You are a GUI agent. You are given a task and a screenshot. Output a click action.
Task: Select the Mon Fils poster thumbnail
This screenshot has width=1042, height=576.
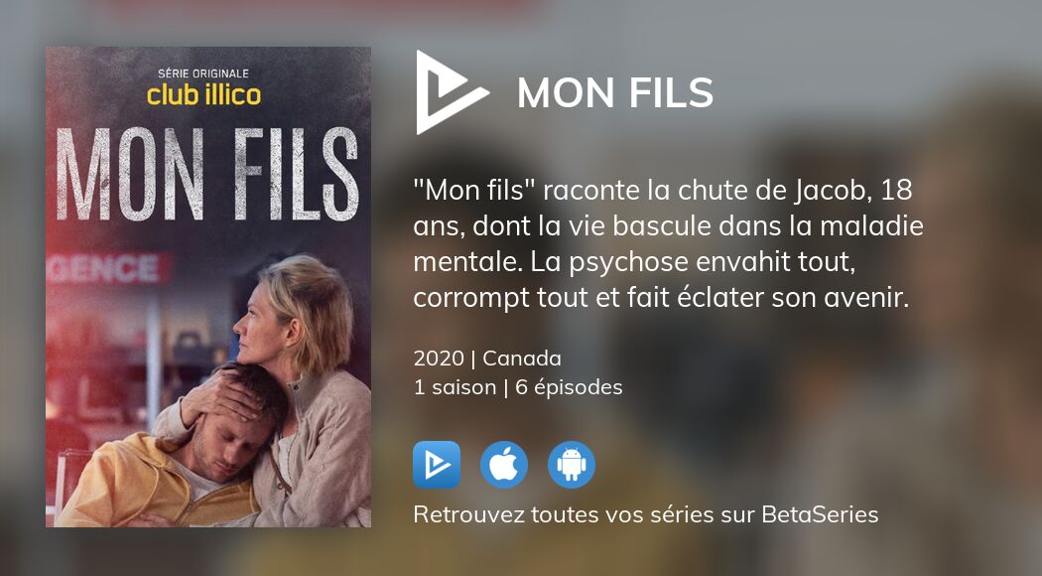(208, 287)
